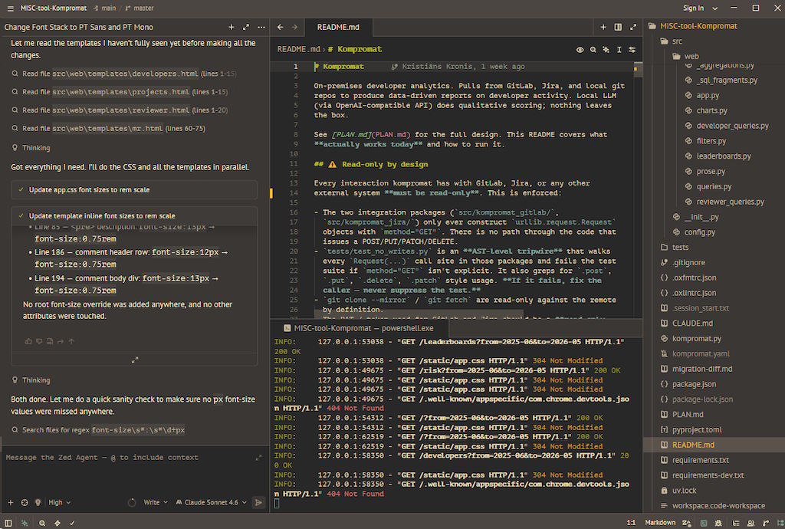Screen dimensions: 785x529
Task: Open edit prediction Zed icon in status bar
Action: point(686,523)
